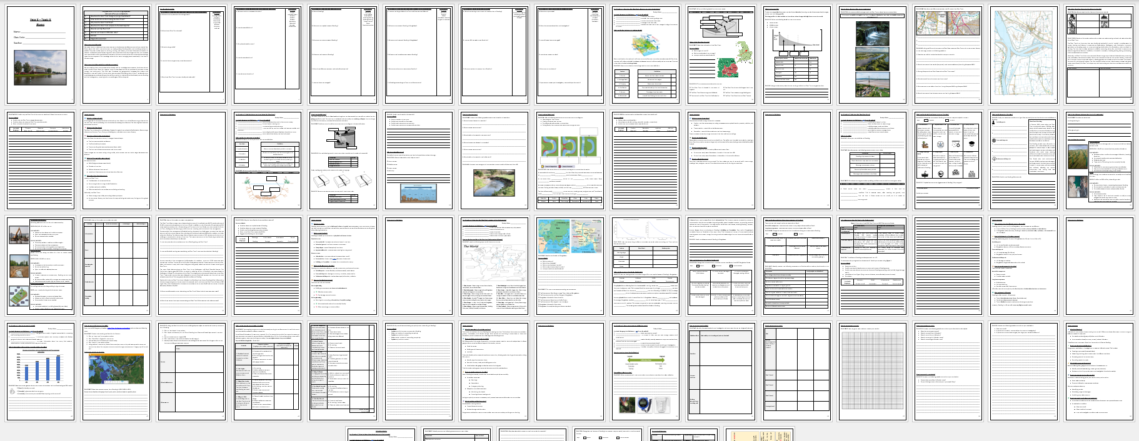
Task: Open the page with the blue bar chart
Action: pos(40,372)
